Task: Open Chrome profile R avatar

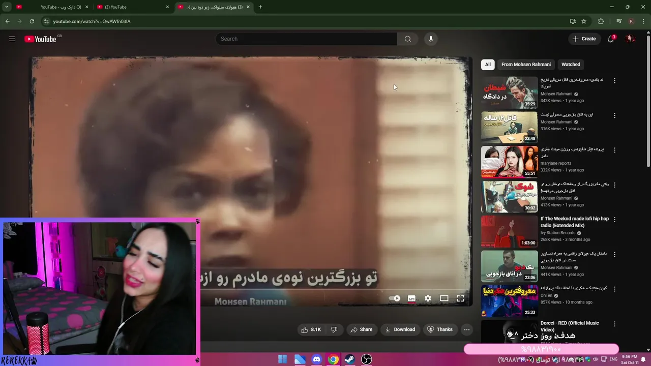Action: (631, 21)
